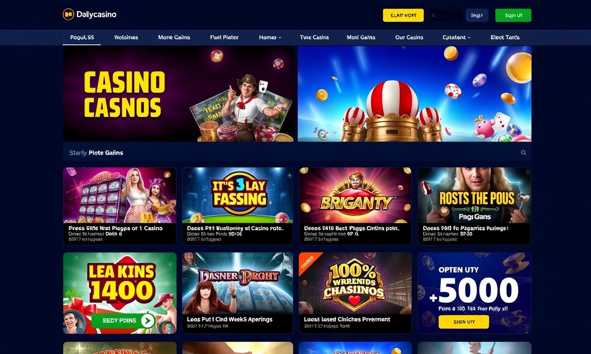591x354 pixels.
Task: Click the green Sign Ul button
Action: point(513,15)
